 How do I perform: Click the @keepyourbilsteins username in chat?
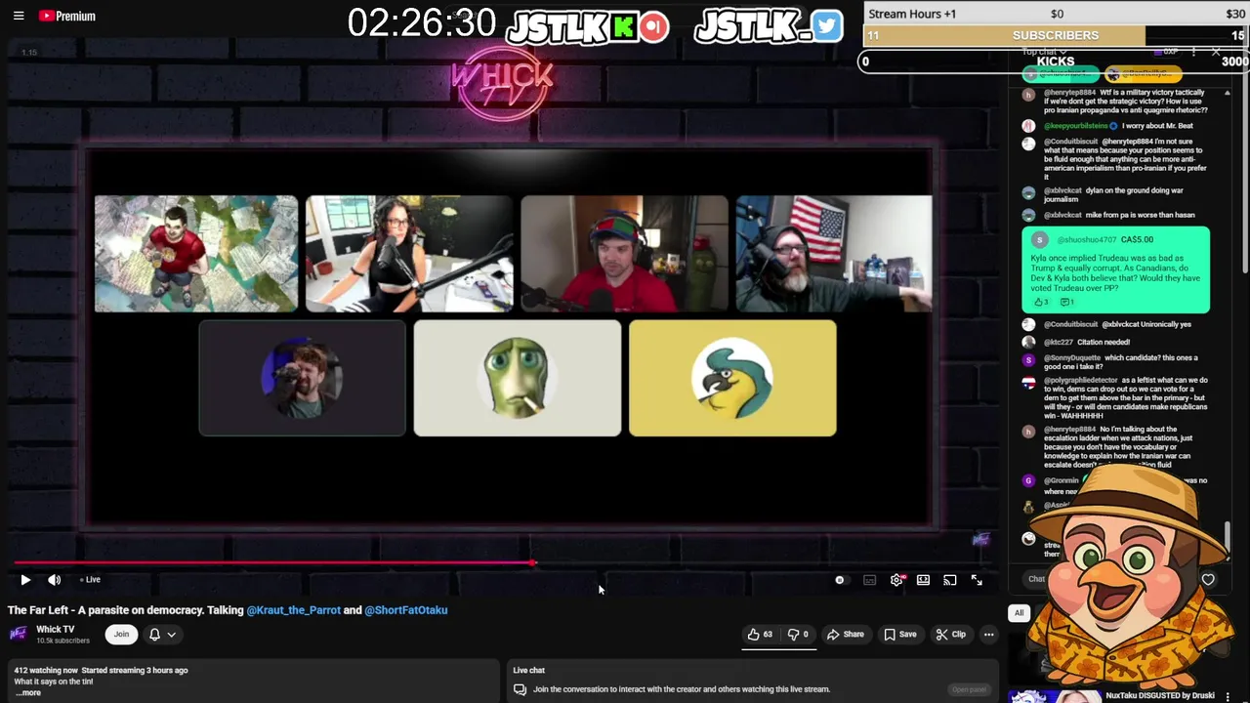1076,126
